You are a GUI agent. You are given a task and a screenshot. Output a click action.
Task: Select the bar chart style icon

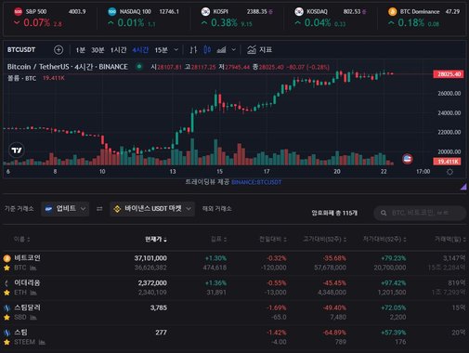pos(193,49)
